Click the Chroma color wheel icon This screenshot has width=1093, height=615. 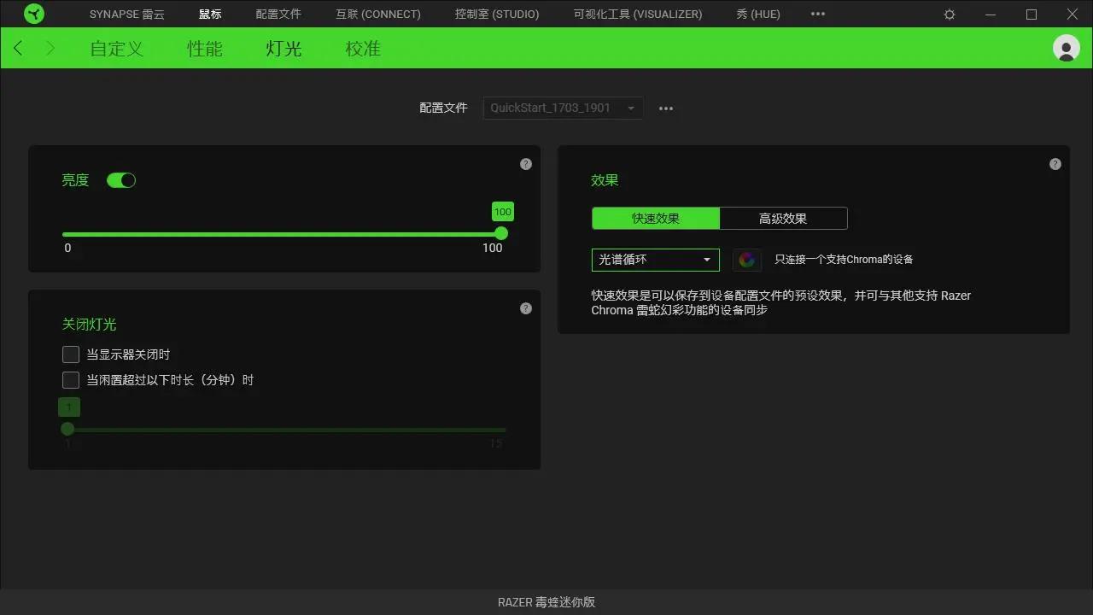746,259
